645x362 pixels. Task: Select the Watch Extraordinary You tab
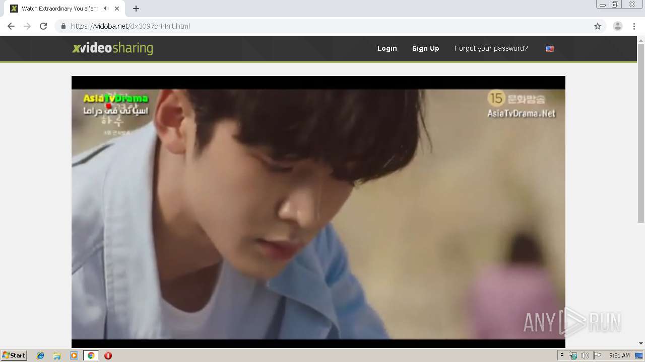(x=66, y=9)
